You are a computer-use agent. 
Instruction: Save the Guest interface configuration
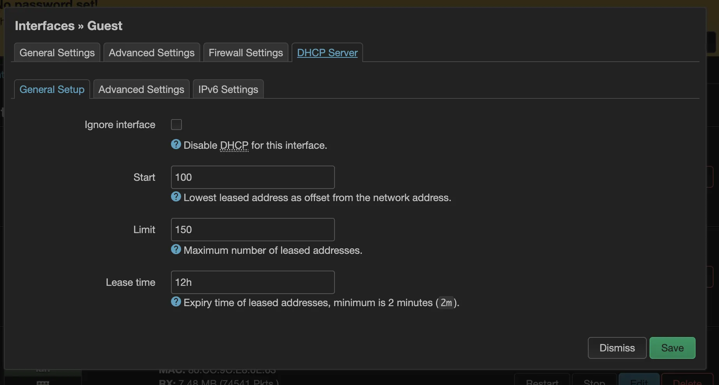tap(672, 348)
